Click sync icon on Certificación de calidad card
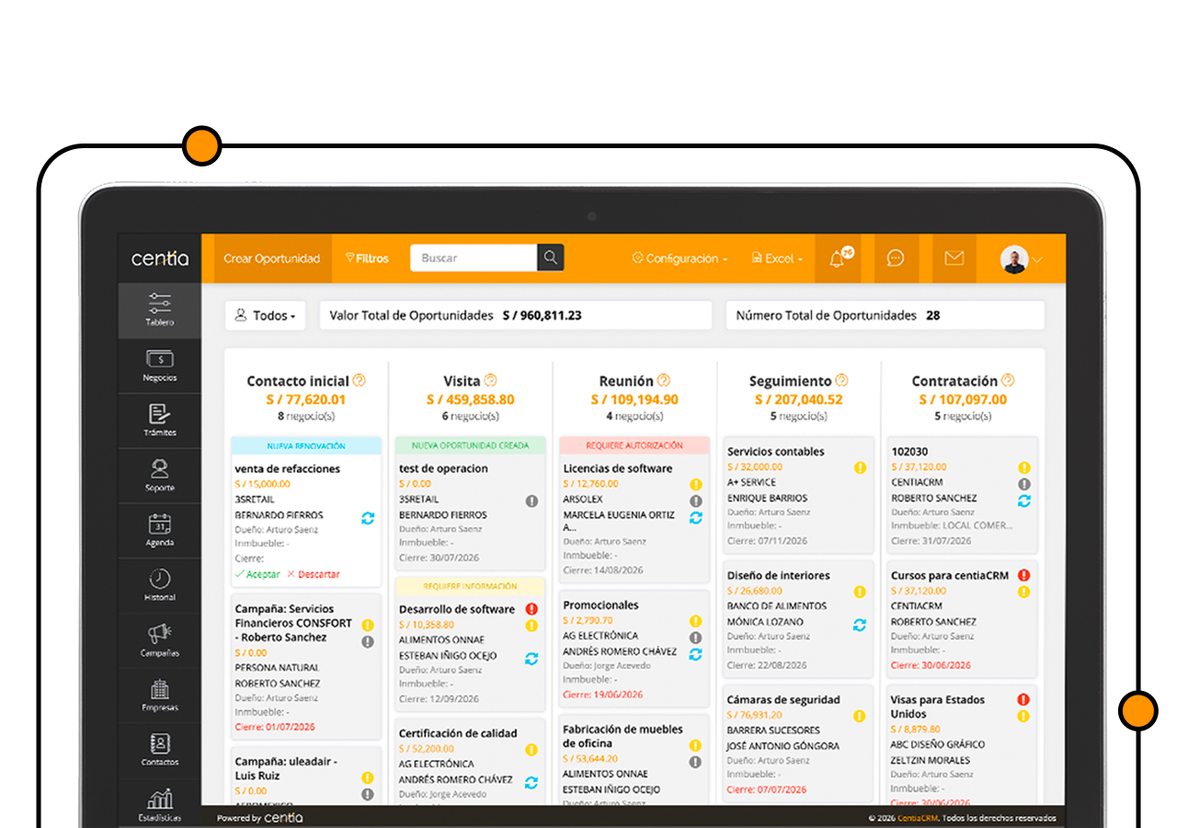 coord(531,783)
